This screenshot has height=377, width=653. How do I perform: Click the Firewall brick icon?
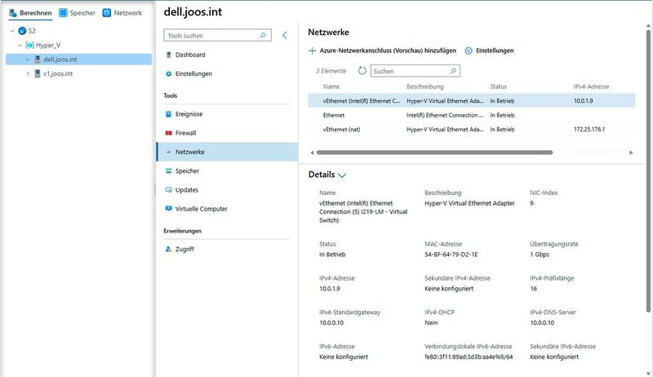[168, 133]
